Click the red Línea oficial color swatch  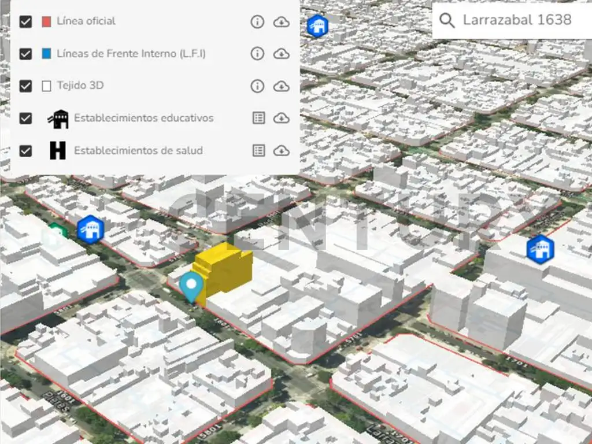tap(47, 22)
